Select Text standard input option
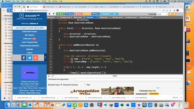The height and width of the screenshot is (109, 194). tap(85, 85)
